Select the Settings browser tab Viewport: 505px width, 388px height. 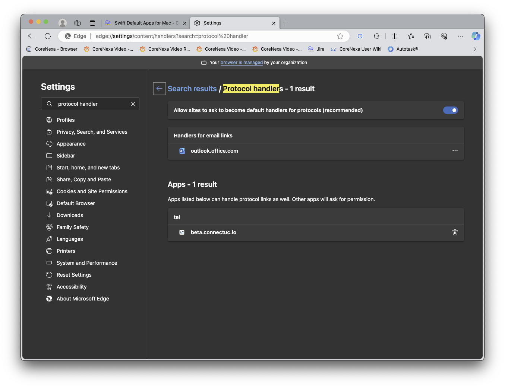235,23
